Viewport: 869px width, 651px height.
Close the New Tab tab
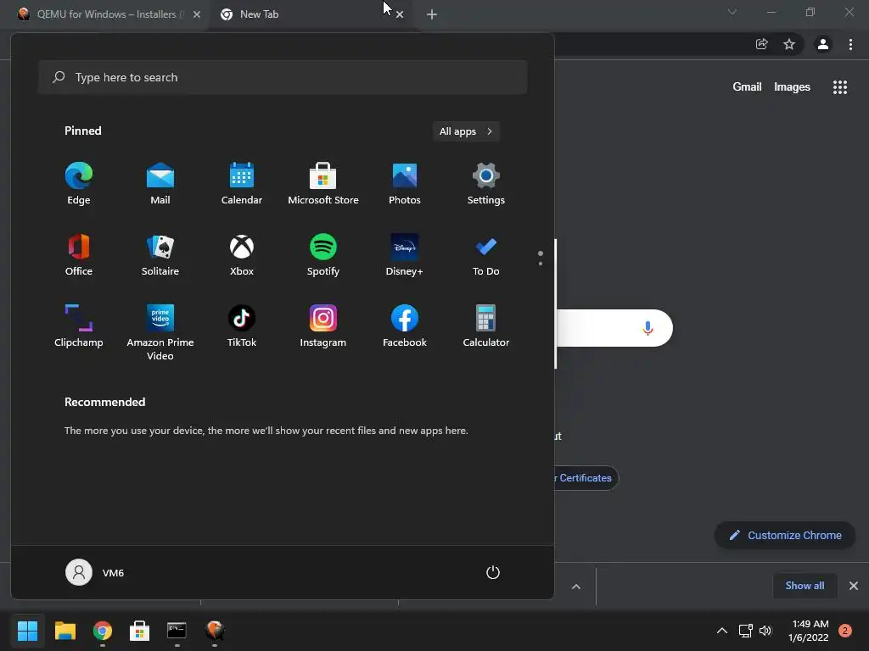[400, 14]
